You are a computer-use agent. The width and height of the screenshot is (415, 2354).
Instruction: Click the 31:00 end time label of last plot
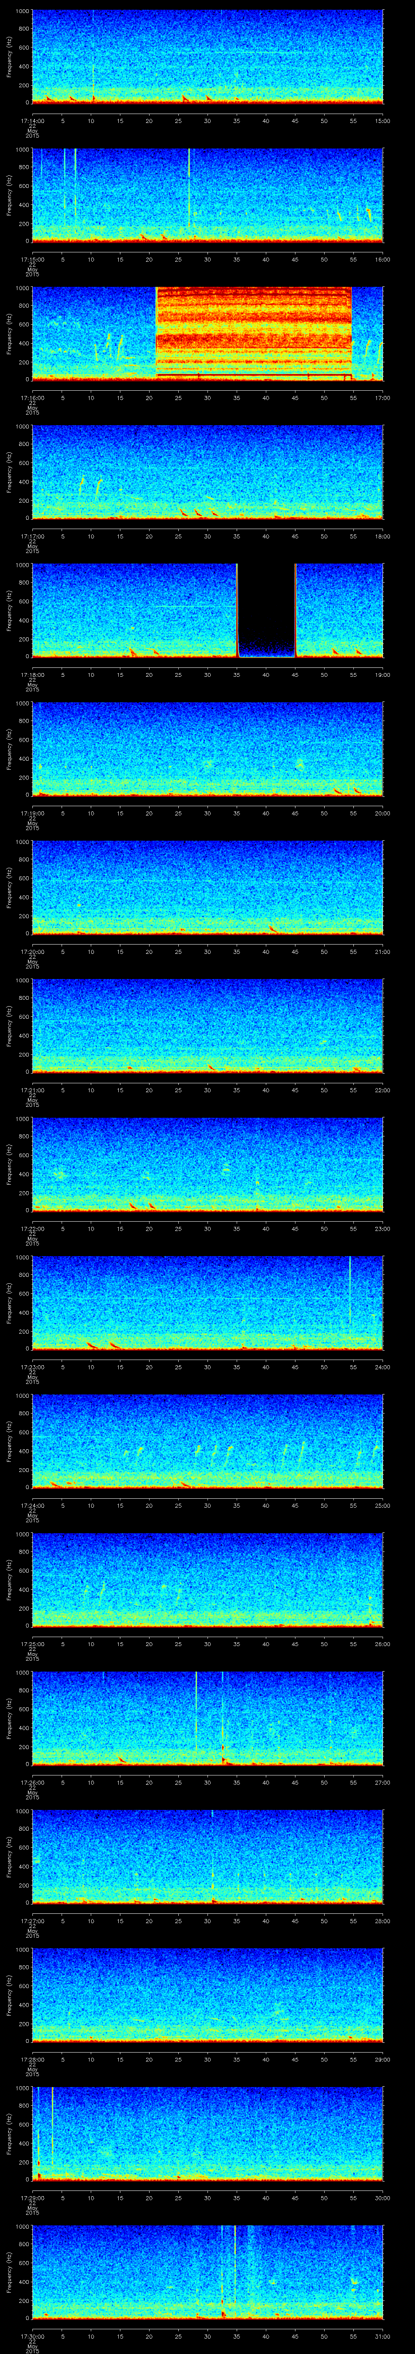coord(382,2336)
